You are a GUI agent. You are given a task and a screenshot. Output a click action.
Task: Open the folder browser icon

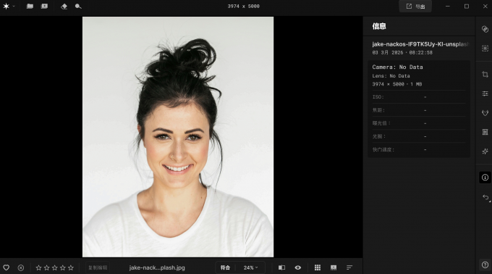tap(30, 7)
